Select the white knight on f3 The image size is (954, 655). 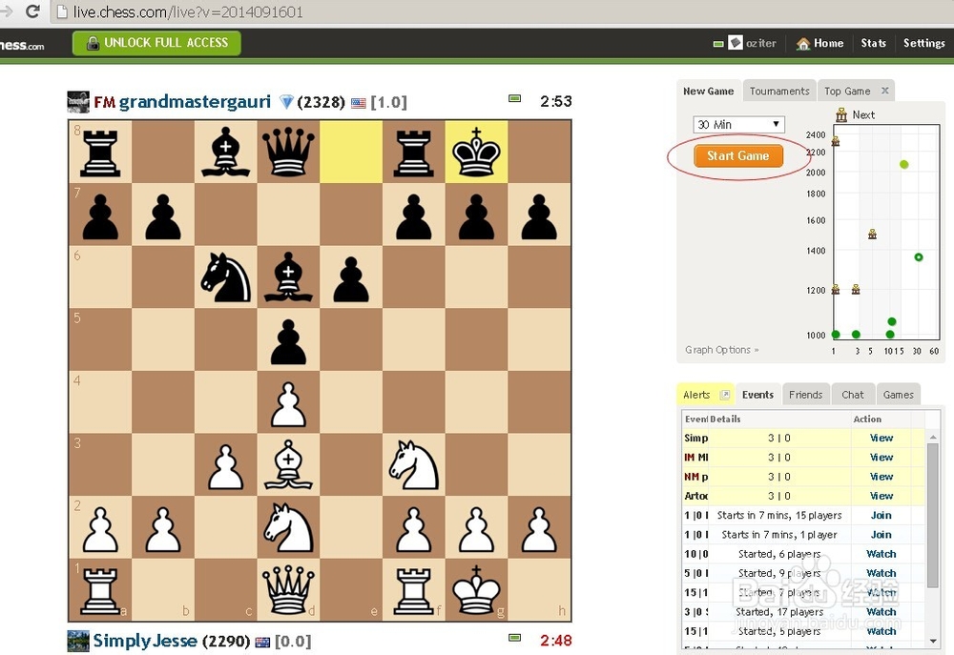click(x=413, y=465)
